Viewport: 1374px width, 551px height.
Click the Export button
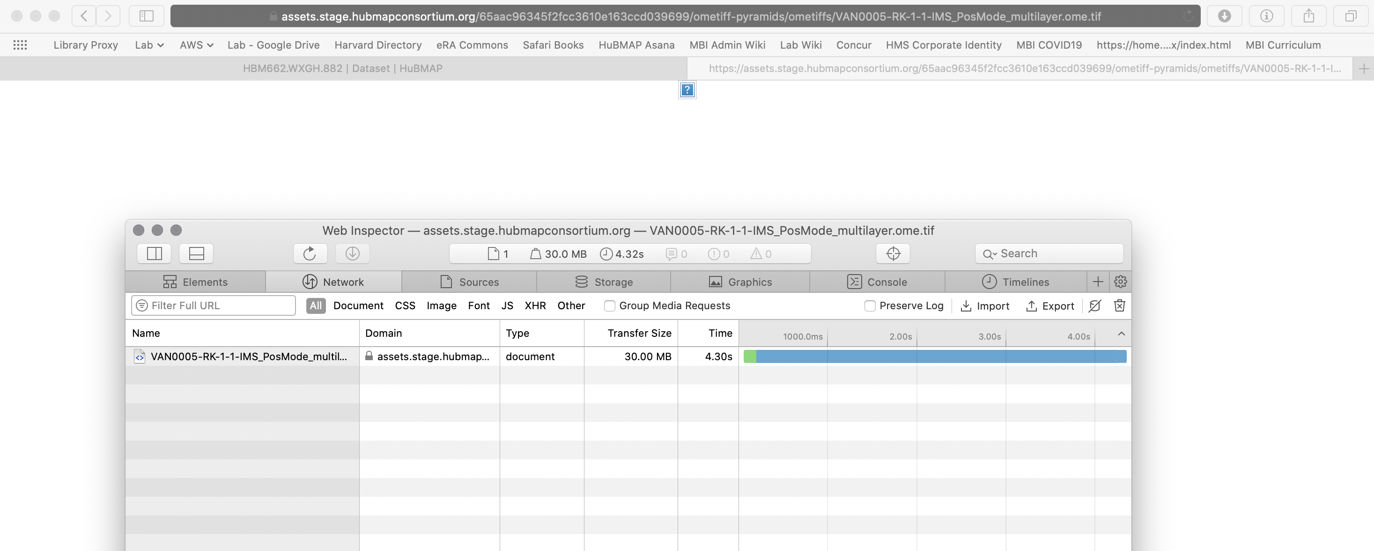pyautogui.click(x=1050, y=305)
